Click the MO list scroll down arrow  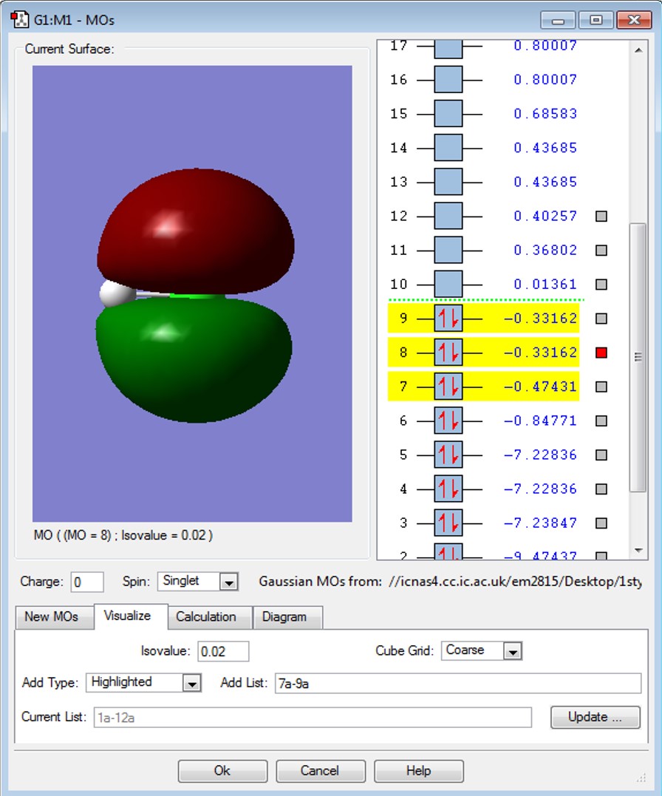point(638,551)
